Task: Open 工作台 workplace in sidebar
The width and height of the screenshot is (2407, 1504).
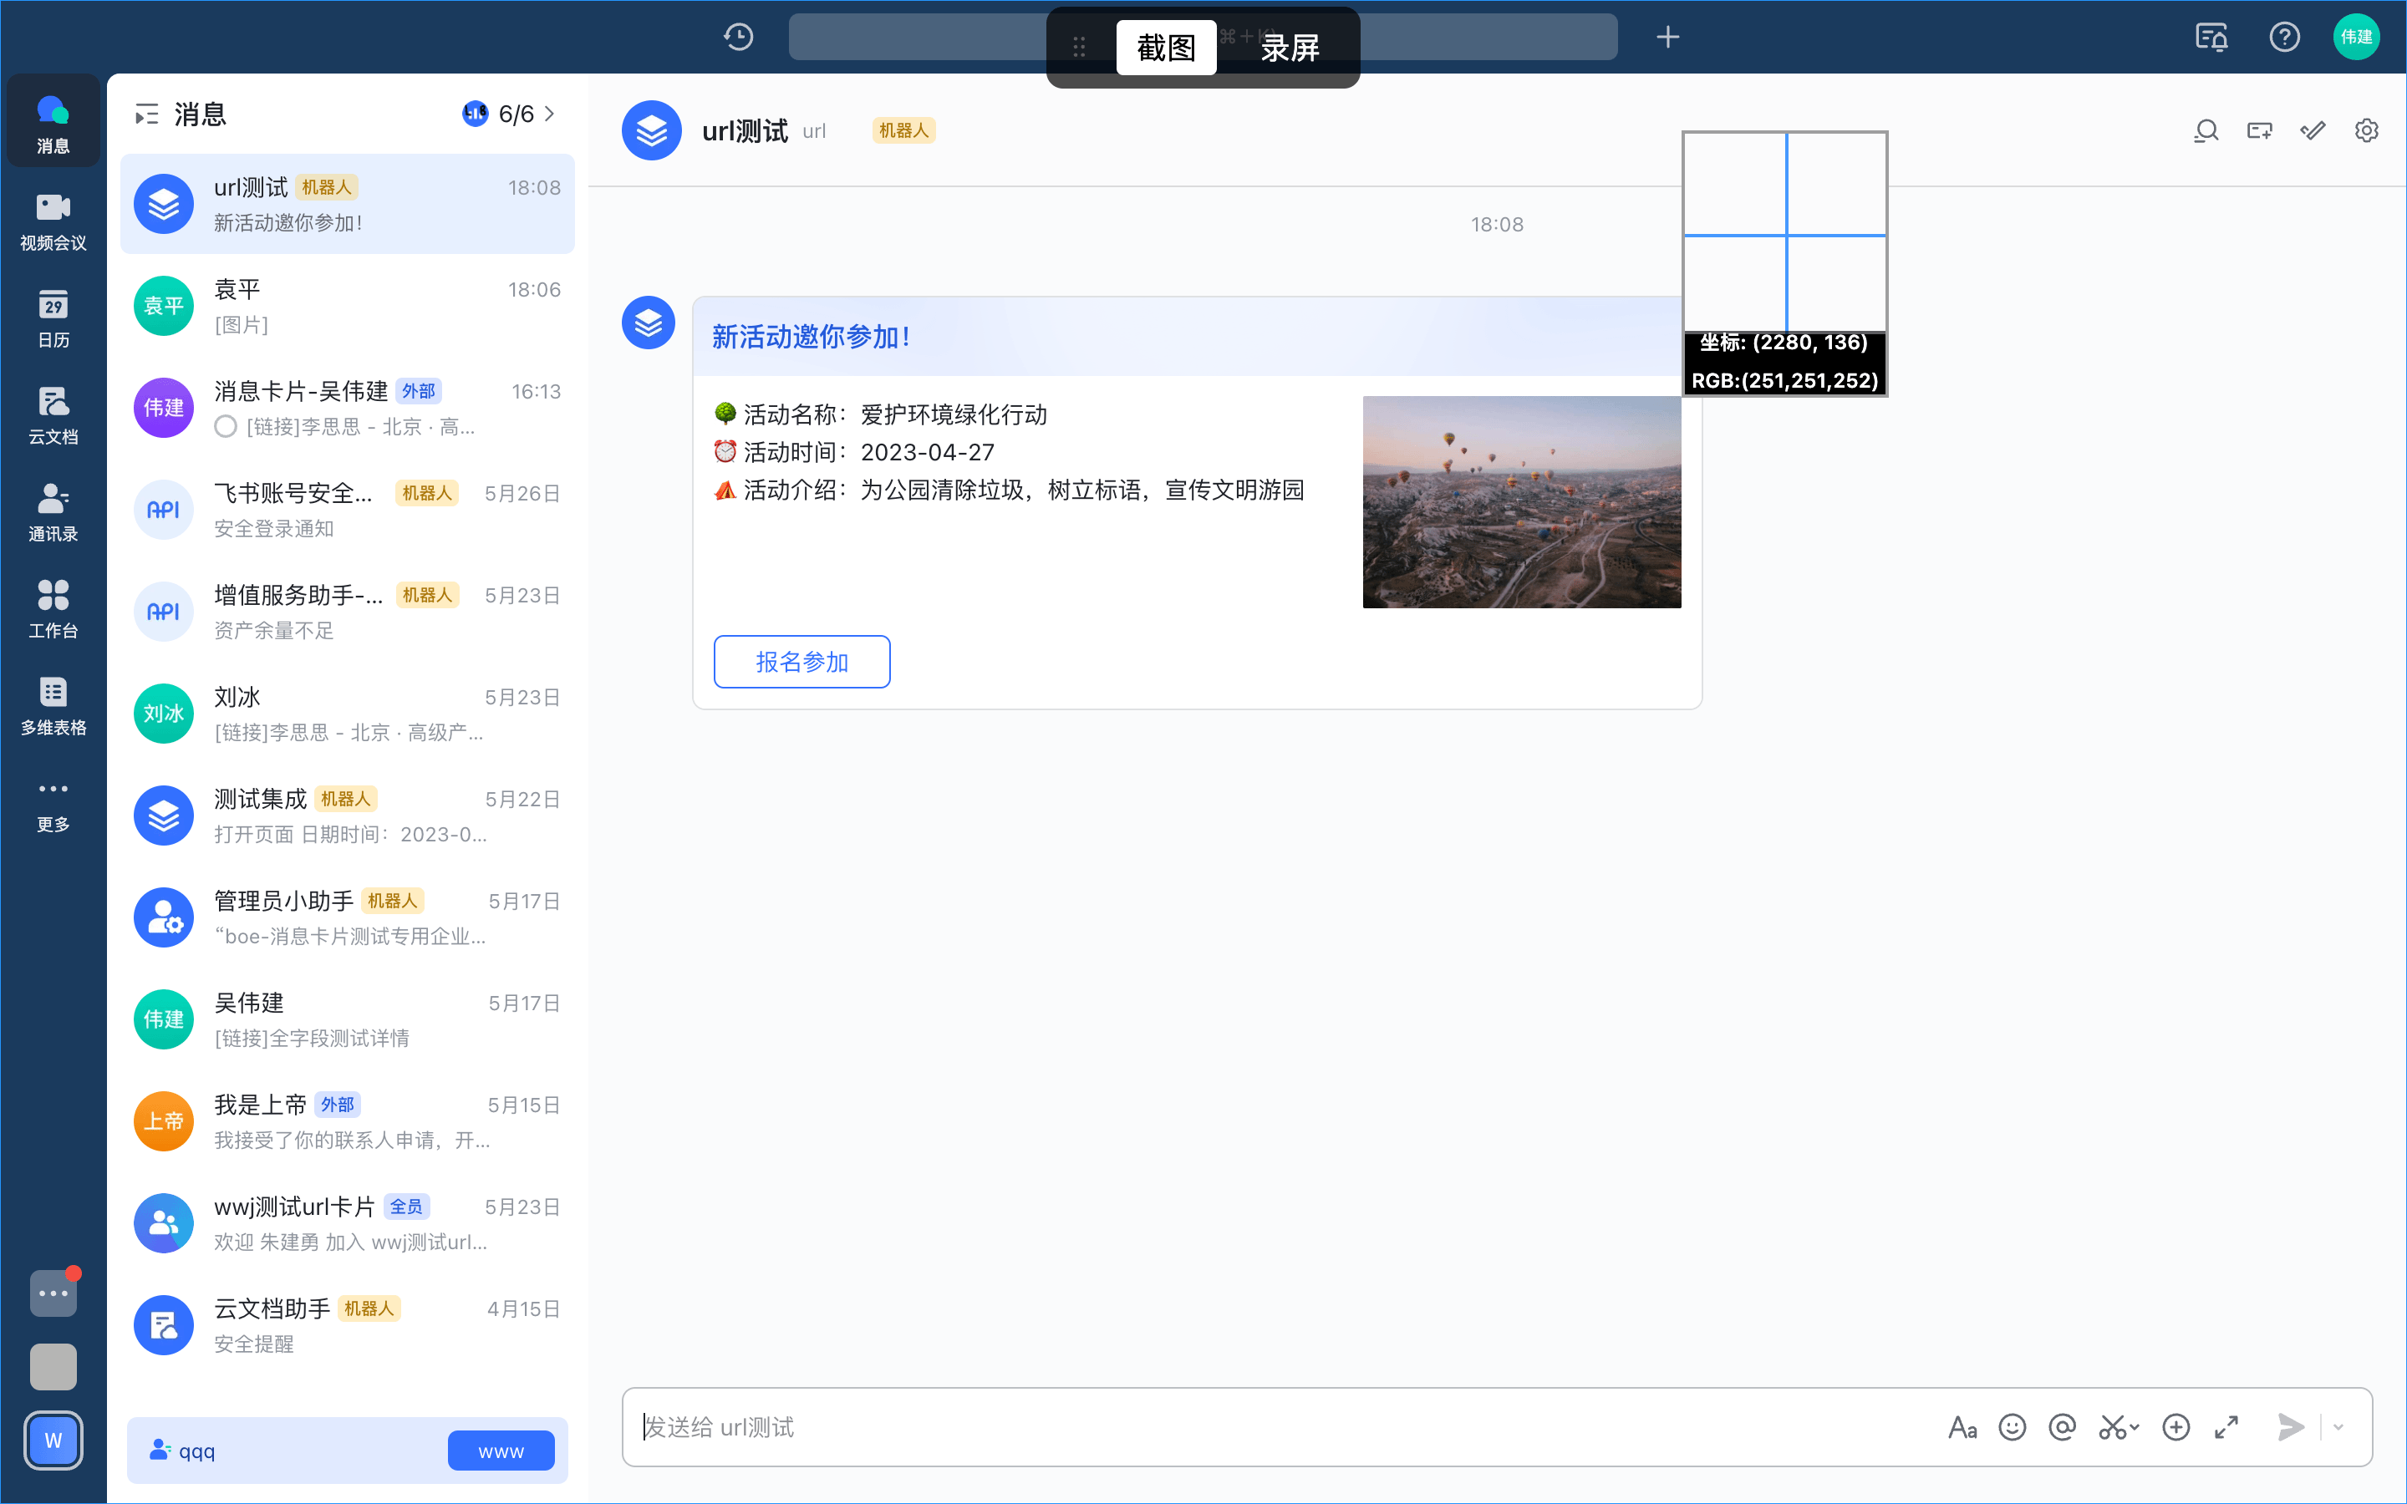Action: (x=53, y=609)
